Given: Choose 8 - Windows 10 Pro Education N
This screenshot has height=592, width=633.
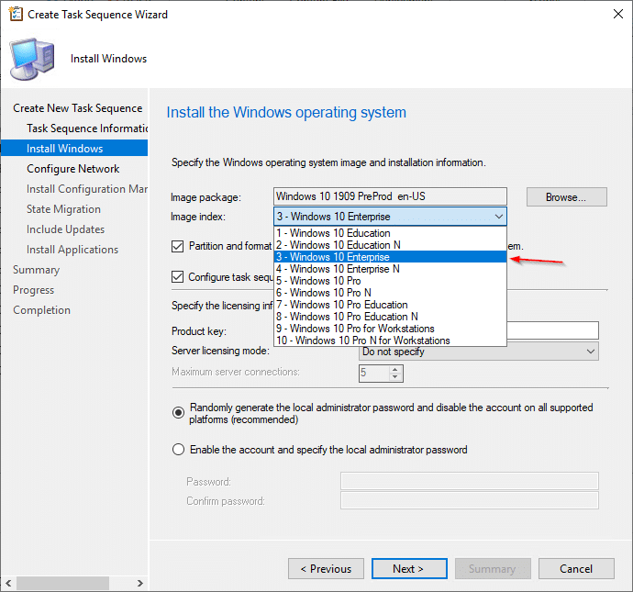Looking at the screenshot, I should click(x=390, y=317).
